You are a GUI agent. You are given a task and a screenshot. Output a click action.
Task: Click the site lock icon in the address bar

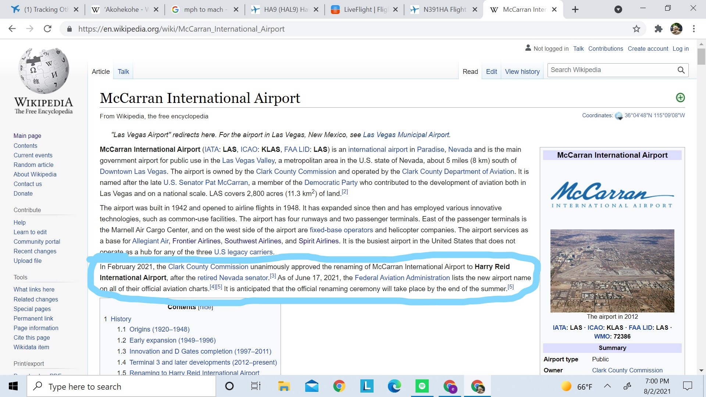click(69, 29)
